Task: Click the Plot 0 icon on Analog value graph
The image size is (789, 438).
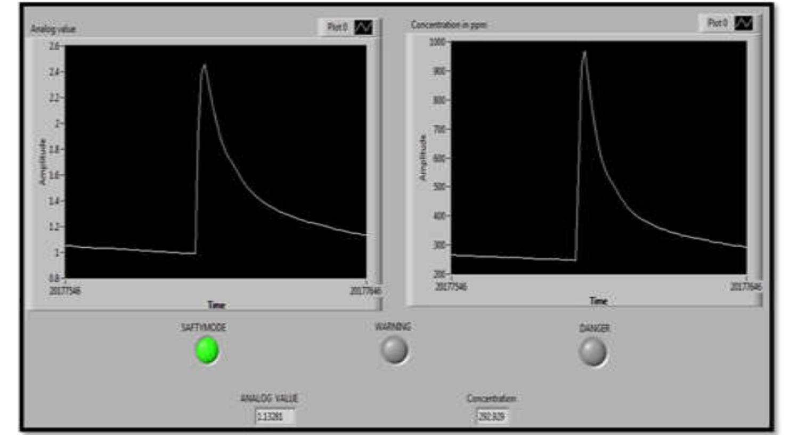Action: point(364,27)
